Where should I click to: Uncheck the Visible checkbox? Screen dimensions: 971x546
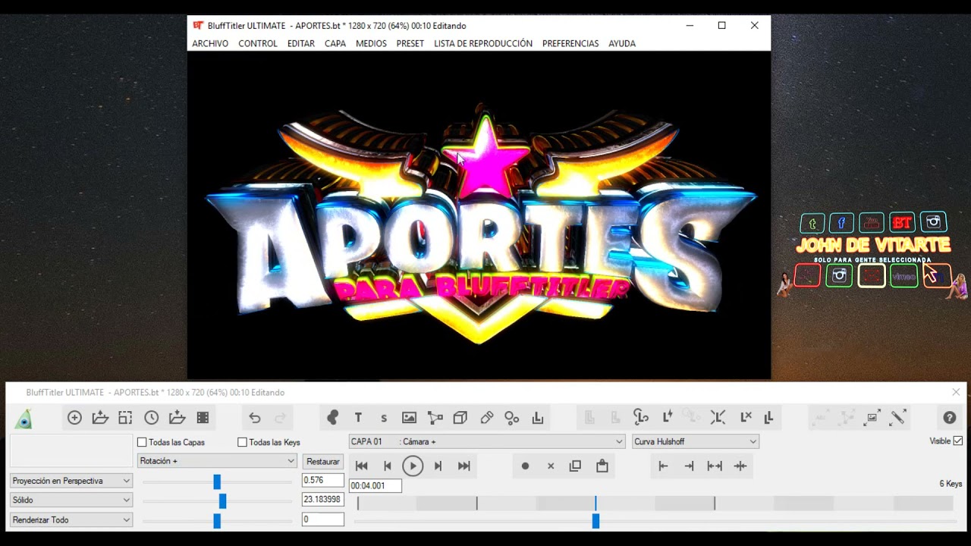(958, 441)
